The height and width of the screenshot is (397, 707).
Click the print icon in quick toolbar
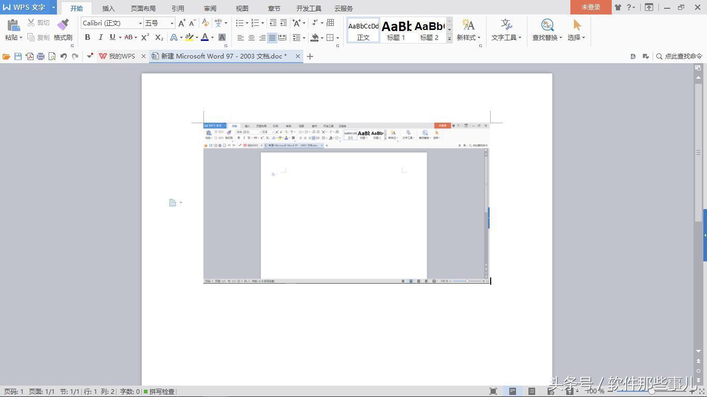[40, 56]
